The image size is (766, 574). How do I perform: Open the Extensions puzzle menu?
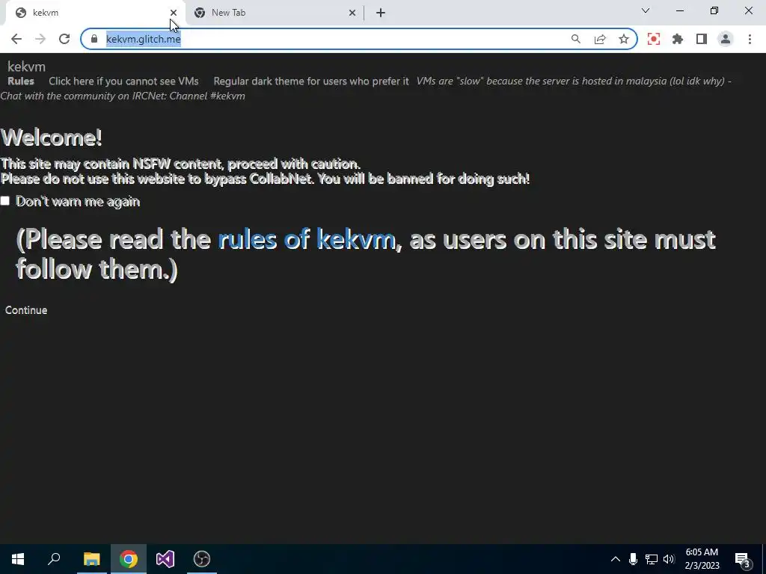pyautogui.click(x=678, y=39)
